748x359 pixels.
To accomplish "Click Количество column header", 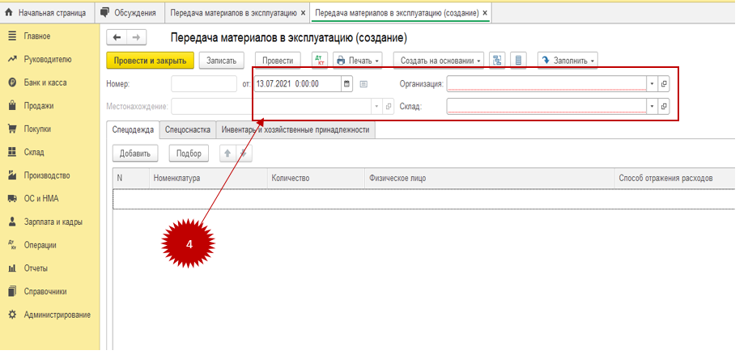I will coord(317,180).
